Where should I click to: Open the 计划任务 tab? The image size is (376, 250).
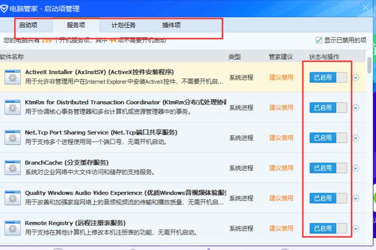tap(124, 25)
